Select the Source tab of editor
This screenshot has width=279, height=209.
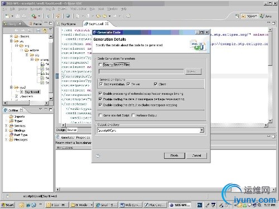tap(72, 130)
